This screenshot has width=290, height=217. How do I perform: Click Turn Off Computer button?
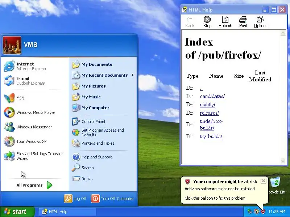click(112, 199)
